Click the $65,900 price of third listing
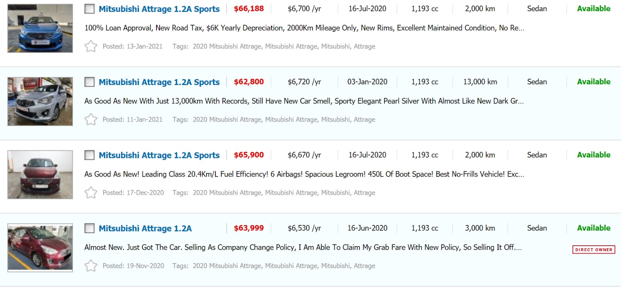 point(248,155)
